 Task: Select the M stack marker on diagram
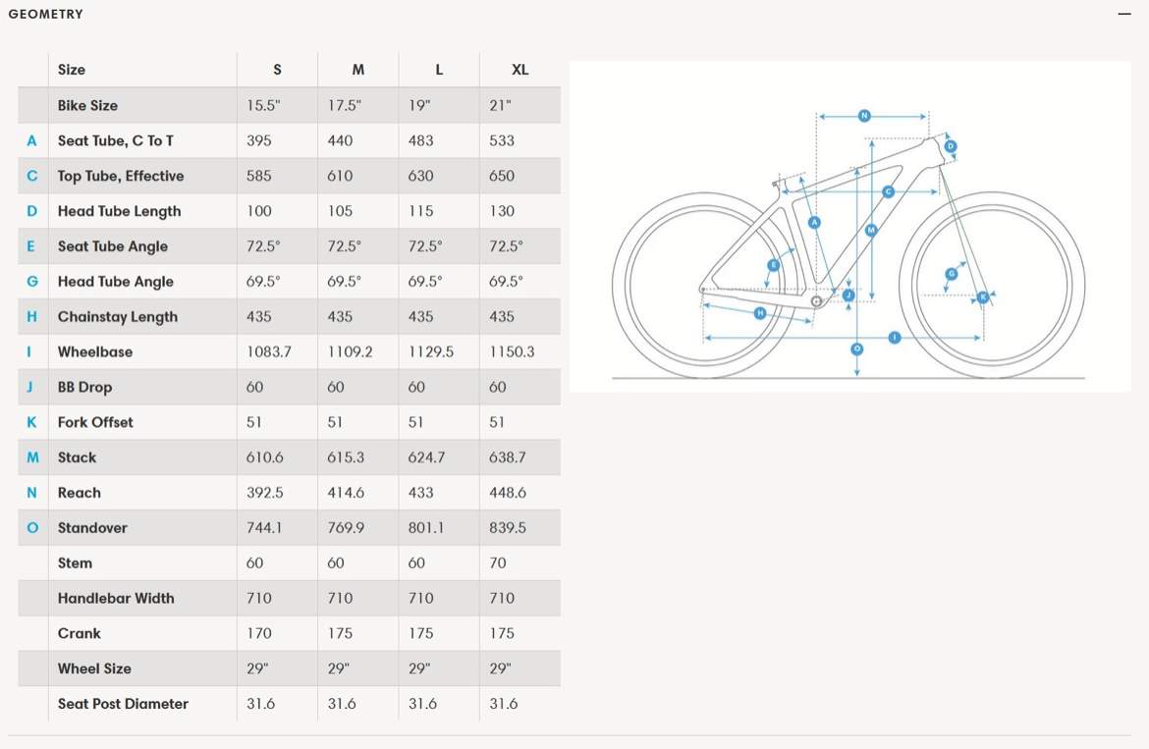point(870,230)
